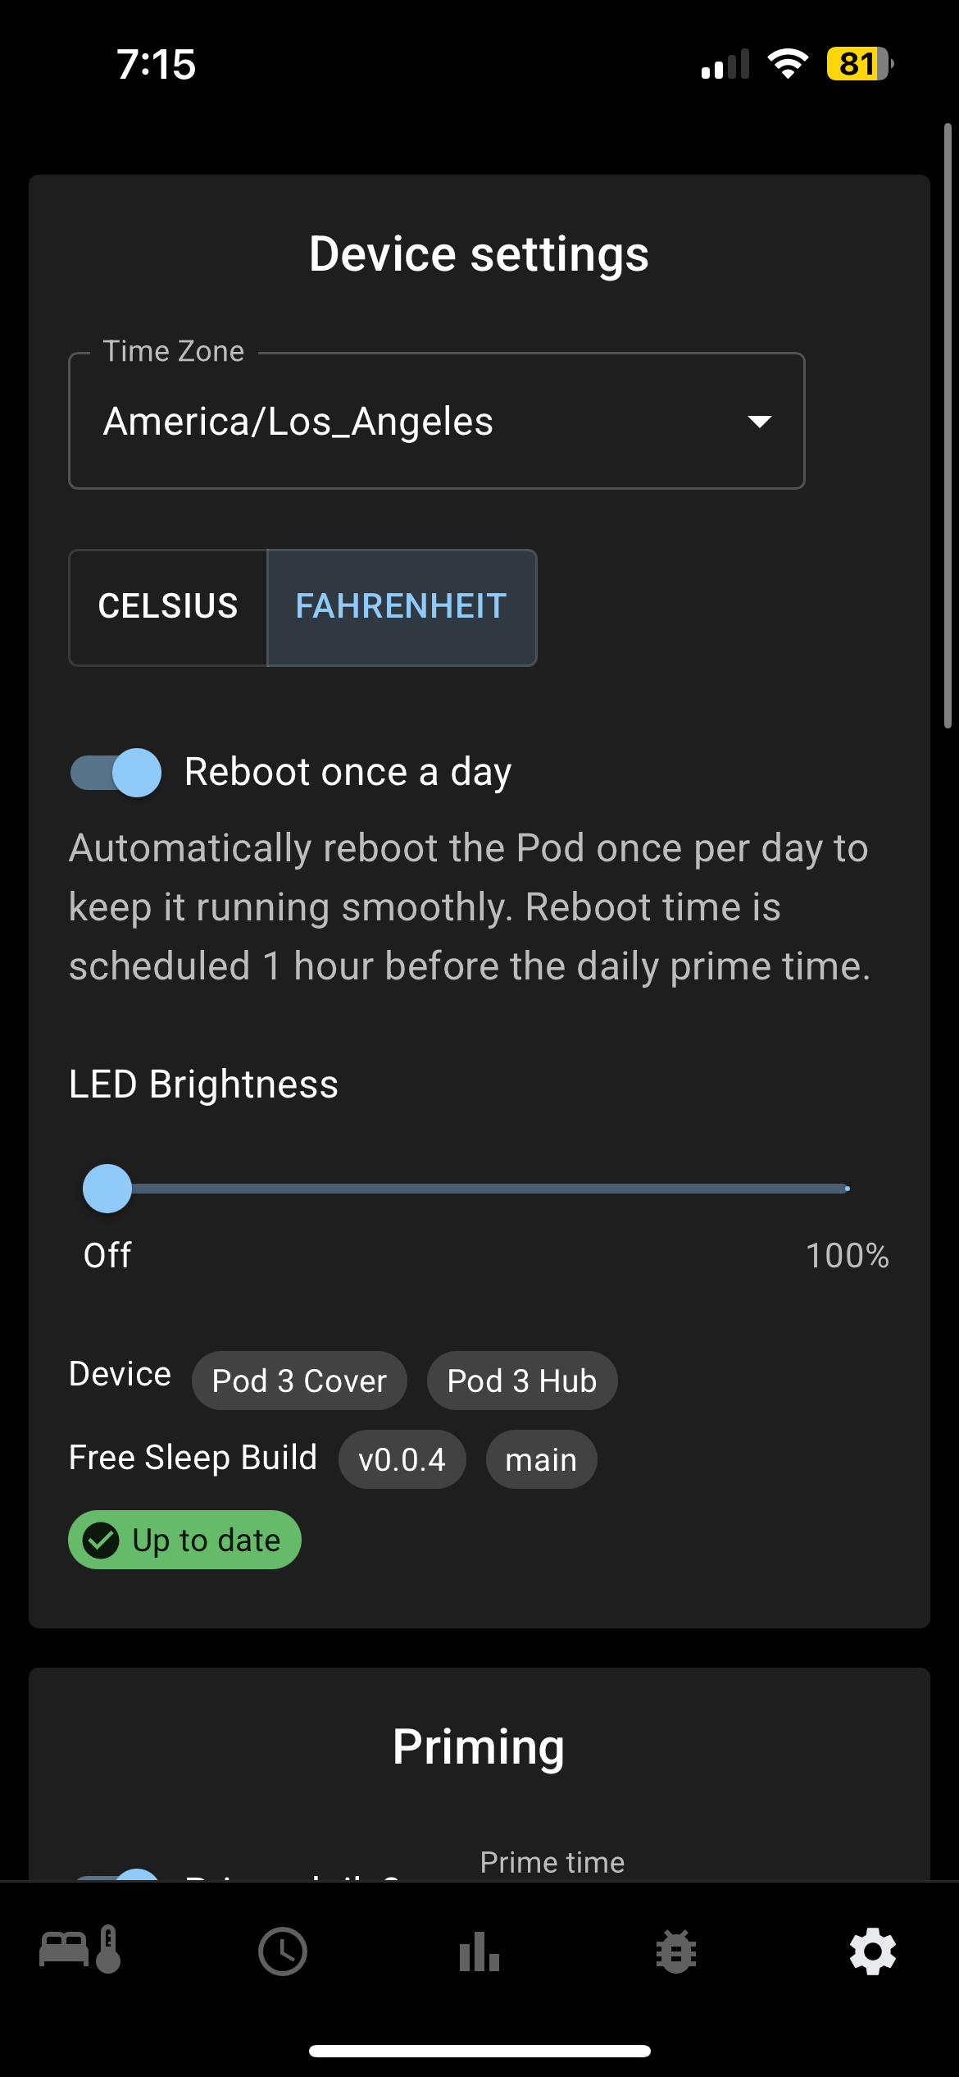Select the Fahrenheit unit option

point(402,607)
